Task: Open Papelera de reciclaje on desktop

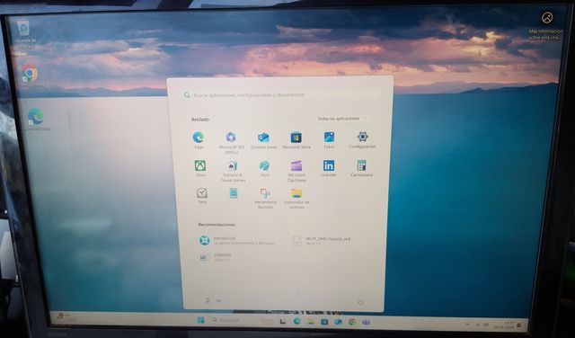Action: [x=23, y=33]
